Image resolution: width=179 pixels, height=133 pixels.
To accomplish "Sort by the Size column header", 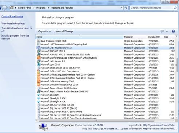I will [169, 37].
